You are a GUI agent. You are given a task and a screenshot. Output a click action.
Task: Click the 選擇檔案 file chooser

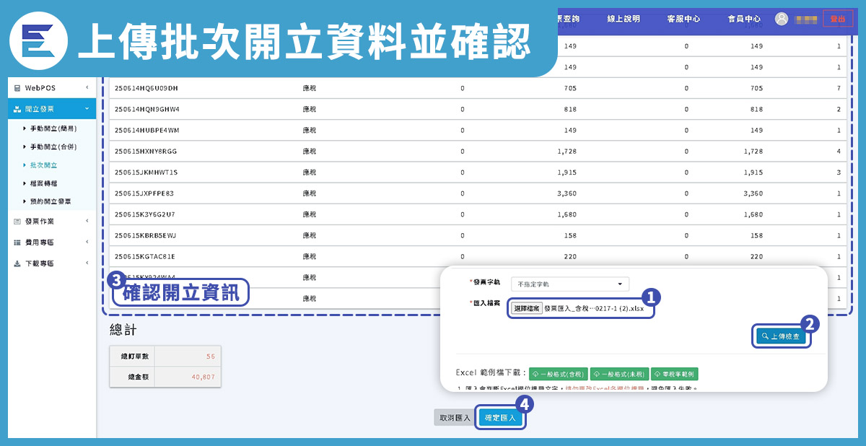point(527,308)
